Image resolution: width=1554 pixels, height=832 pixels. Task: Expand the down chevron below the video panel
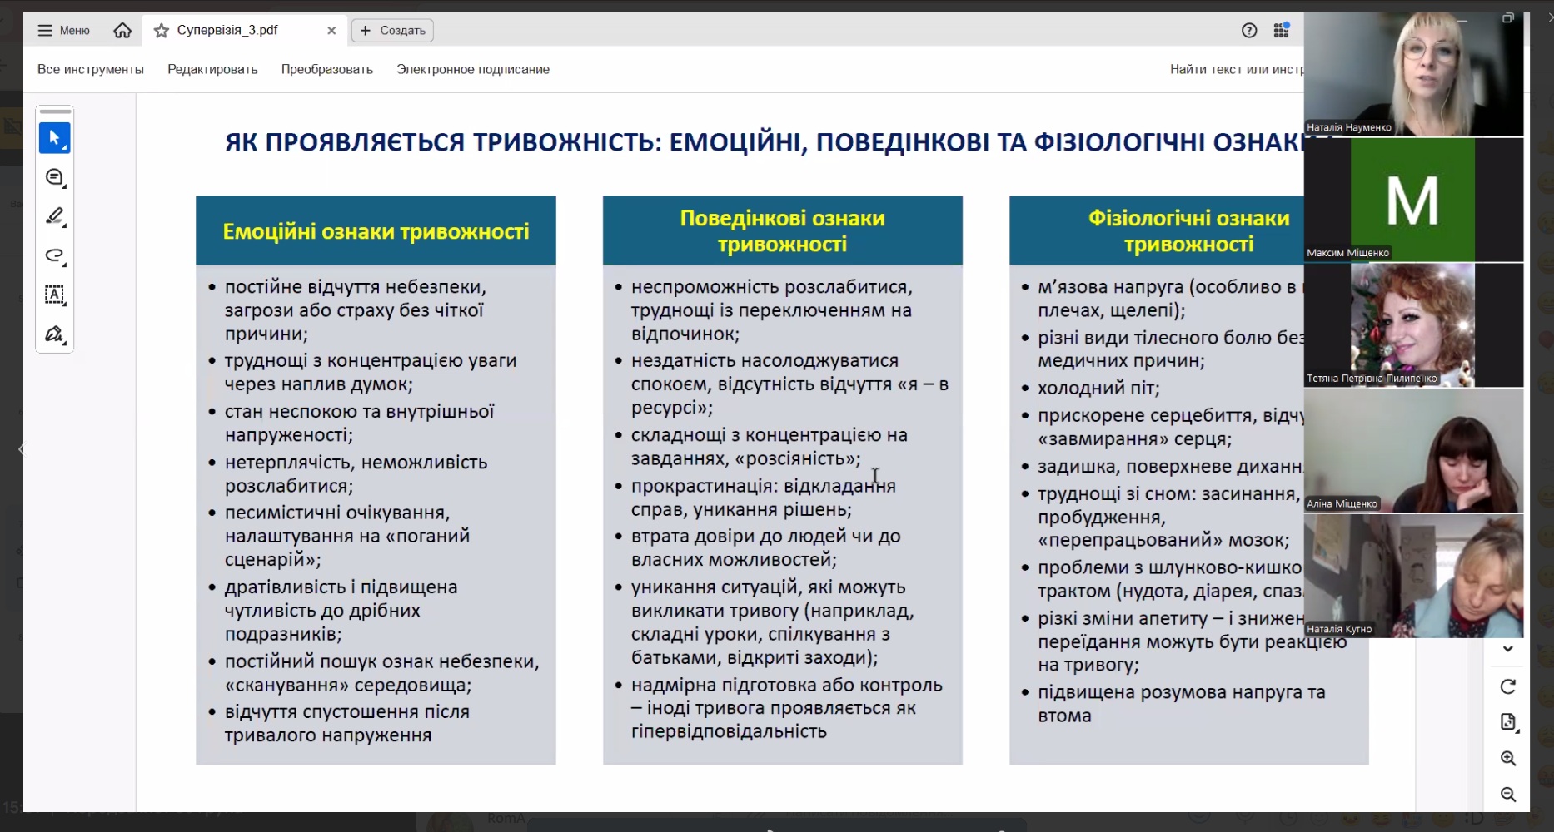tap(1508, 649)
